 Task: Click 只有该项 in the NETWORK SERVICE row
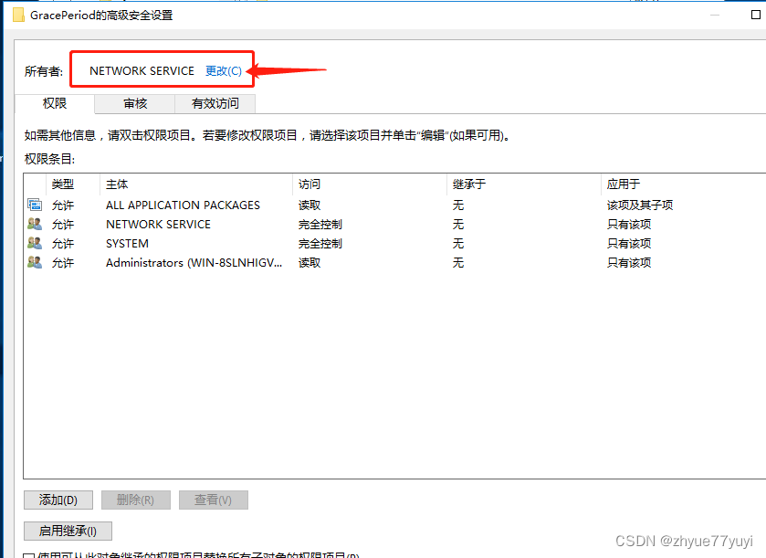(x=629, y=225)
